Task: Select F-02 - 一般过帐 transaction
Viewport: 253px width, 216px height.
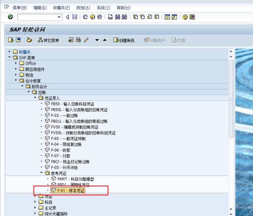Action: (64, 116)
